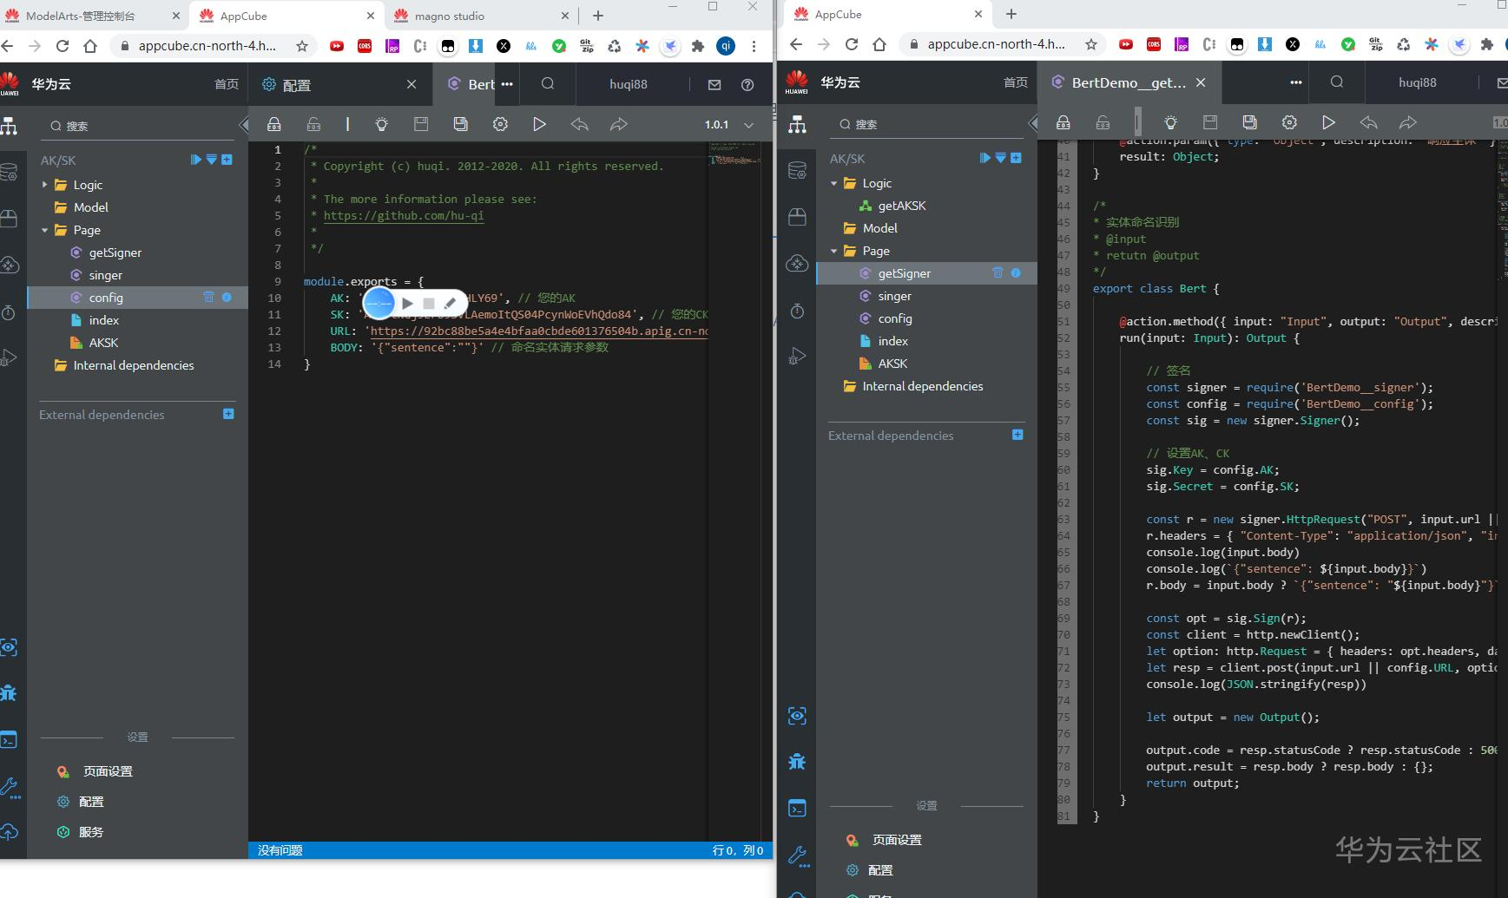Click the lock icon in right window toolbar

click(1064, 122)
